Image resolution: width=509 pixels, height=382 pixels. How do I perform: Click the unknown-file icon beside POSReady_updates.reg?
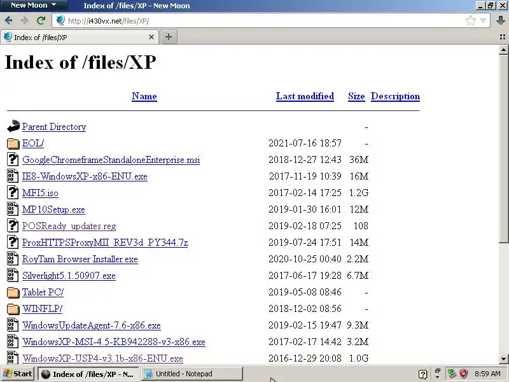(13, 226)
